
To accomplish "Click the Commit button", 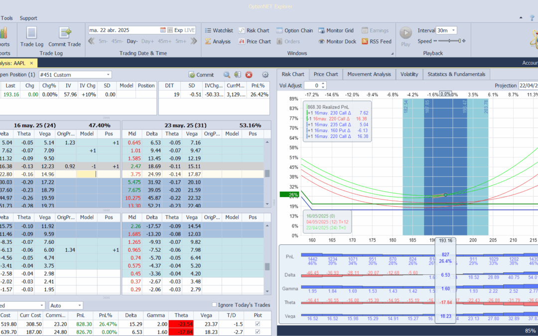I will (x=201, y=75).
